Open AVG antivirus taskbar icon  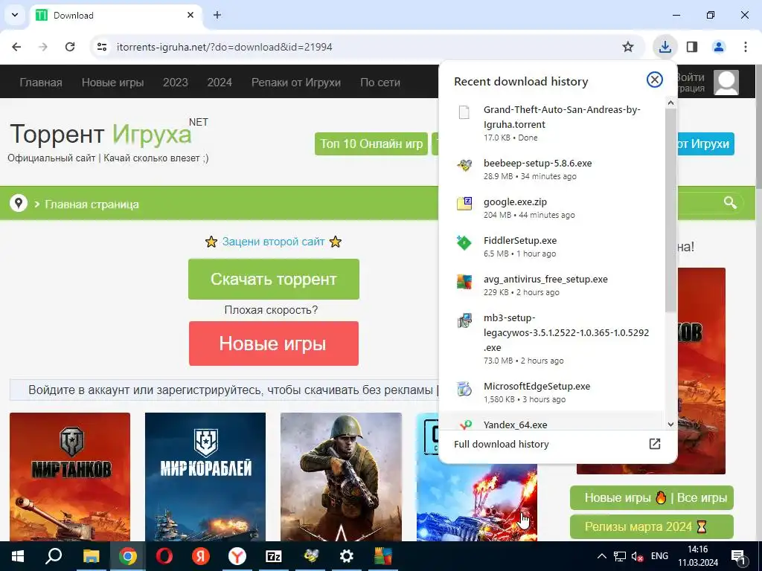383,556
